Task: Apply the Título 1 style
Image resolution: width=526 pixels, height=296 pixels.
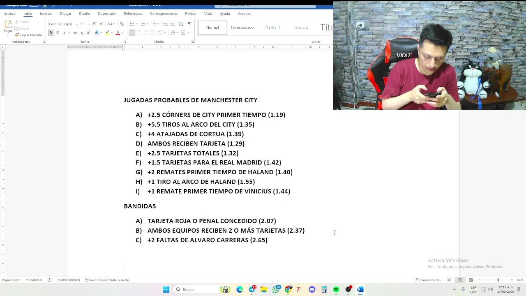Action: click(x=272, y=28)
